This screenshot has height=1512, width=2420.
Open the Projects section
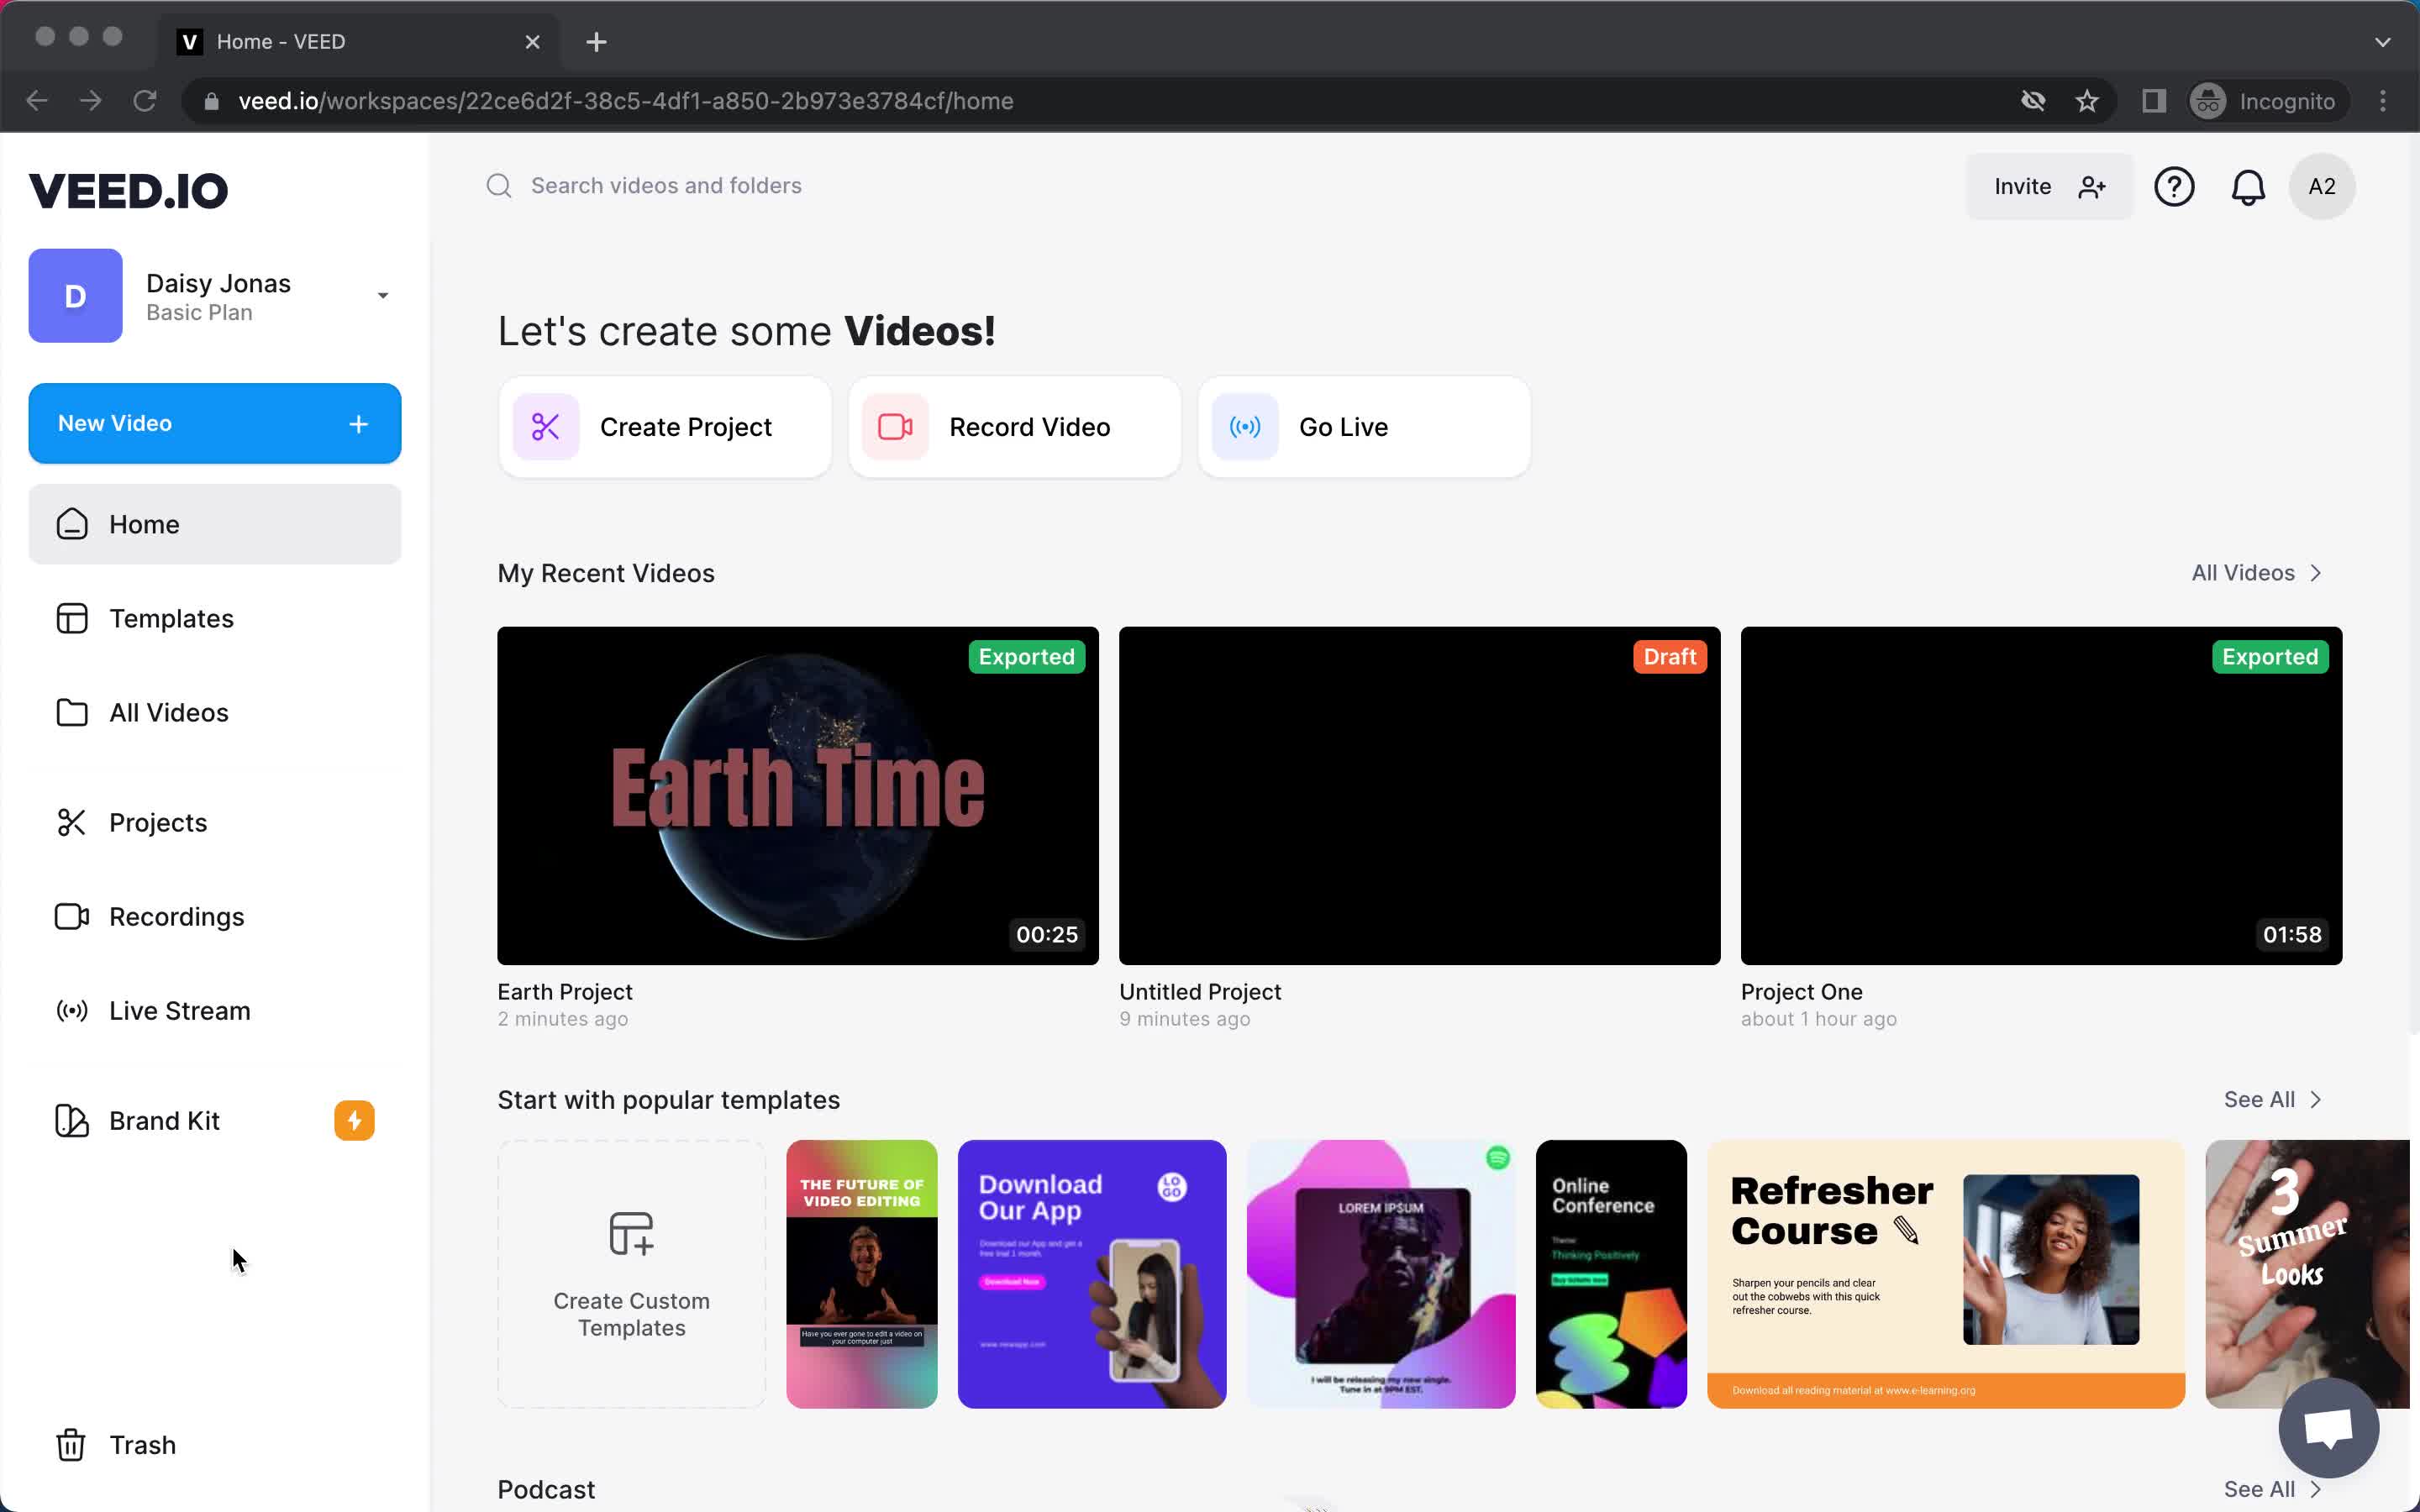pyautogui.click(x=159, y=822)
